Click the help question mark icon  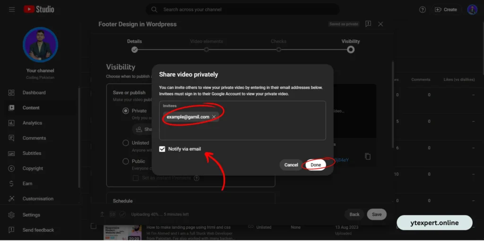pyautogui.click(x=423, y=9)
